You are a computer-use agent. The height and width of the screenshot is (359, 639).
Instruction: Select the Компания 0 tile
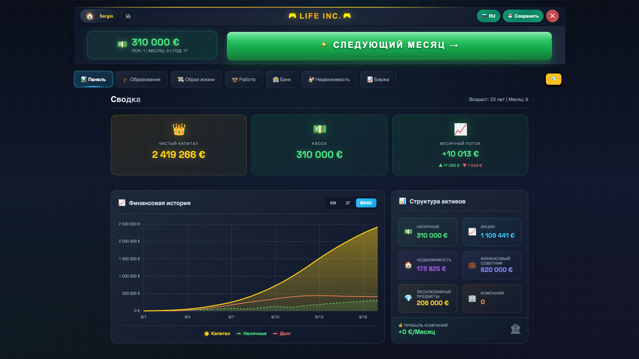[x=492, y=298]
